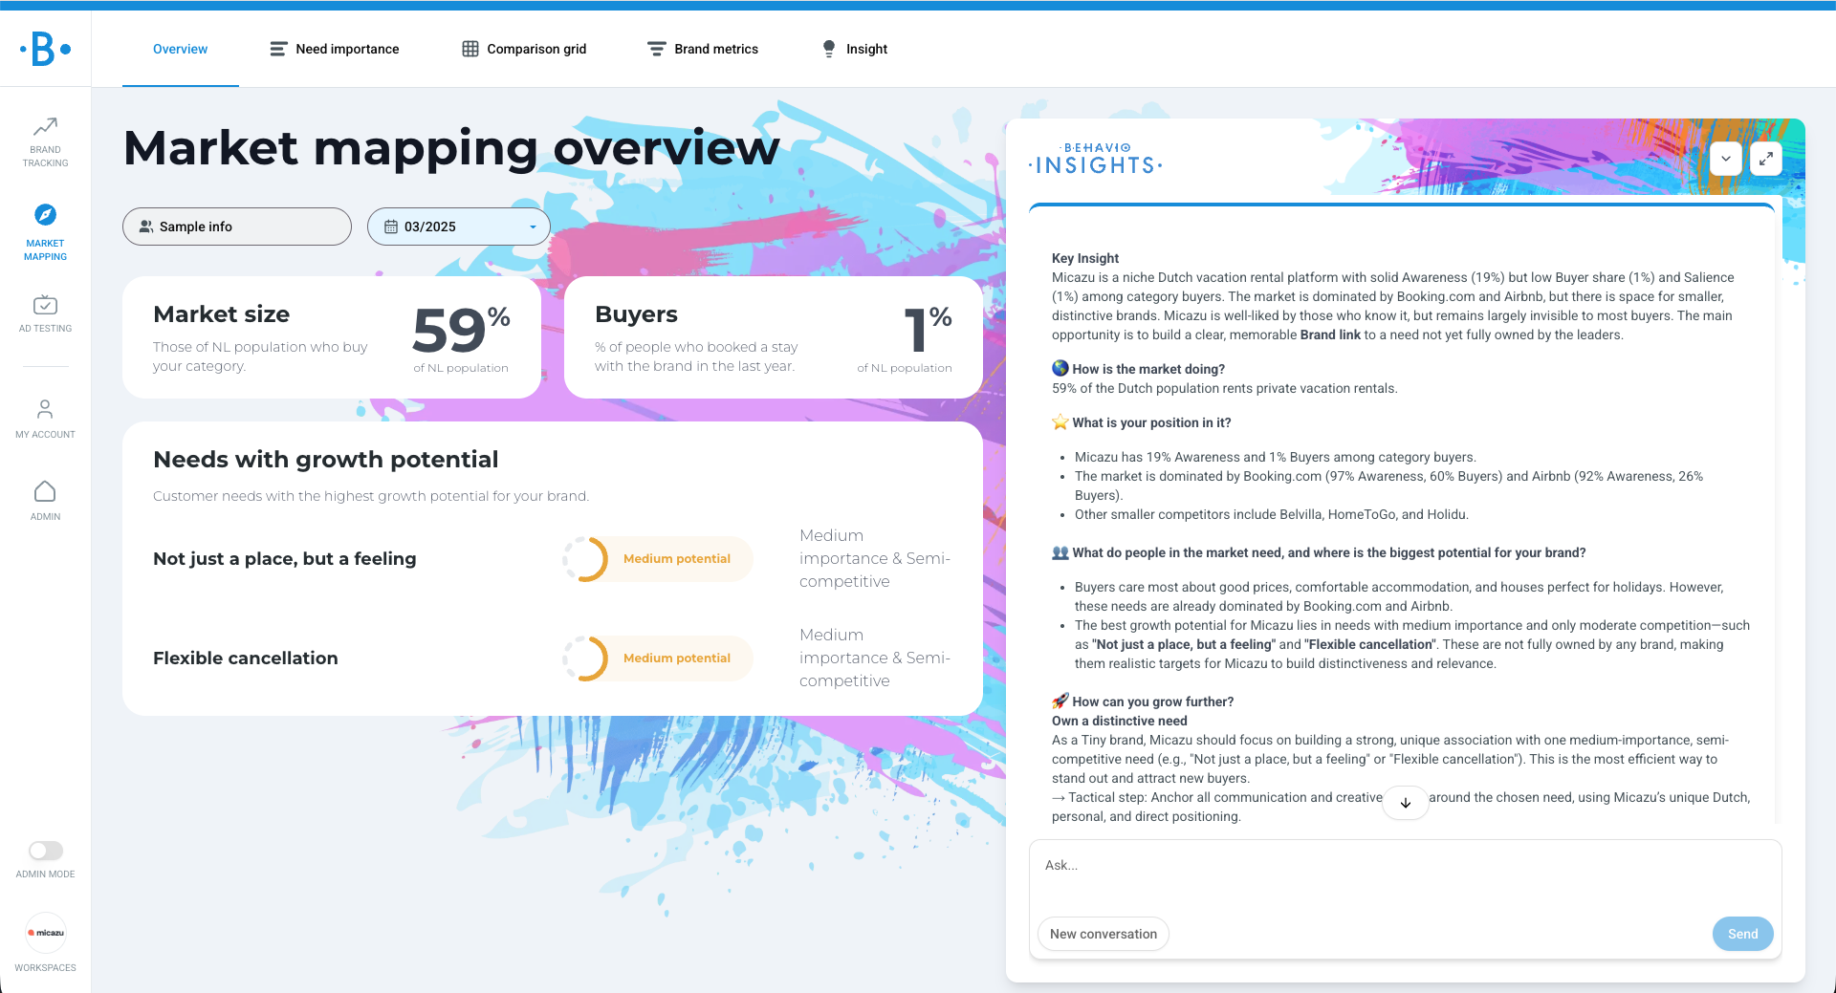Click the Behavio B logo
The height and width of the screenshot is (993, 1836).
tap(45, 49)
